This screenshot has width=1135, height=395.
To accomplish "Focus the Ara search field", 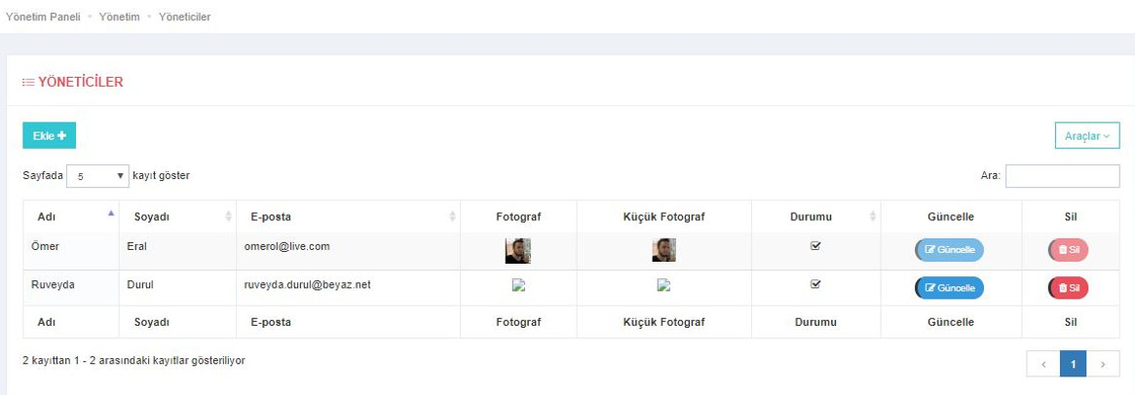I will click(1062, 176).
